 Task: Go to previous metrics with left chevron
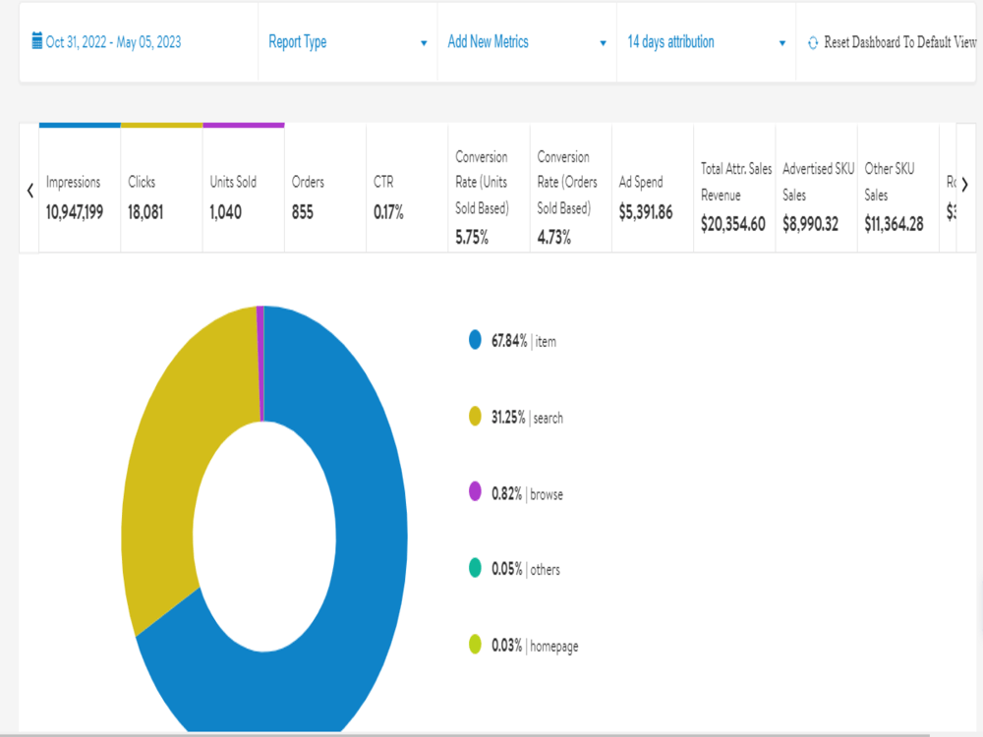click(30, 190)
